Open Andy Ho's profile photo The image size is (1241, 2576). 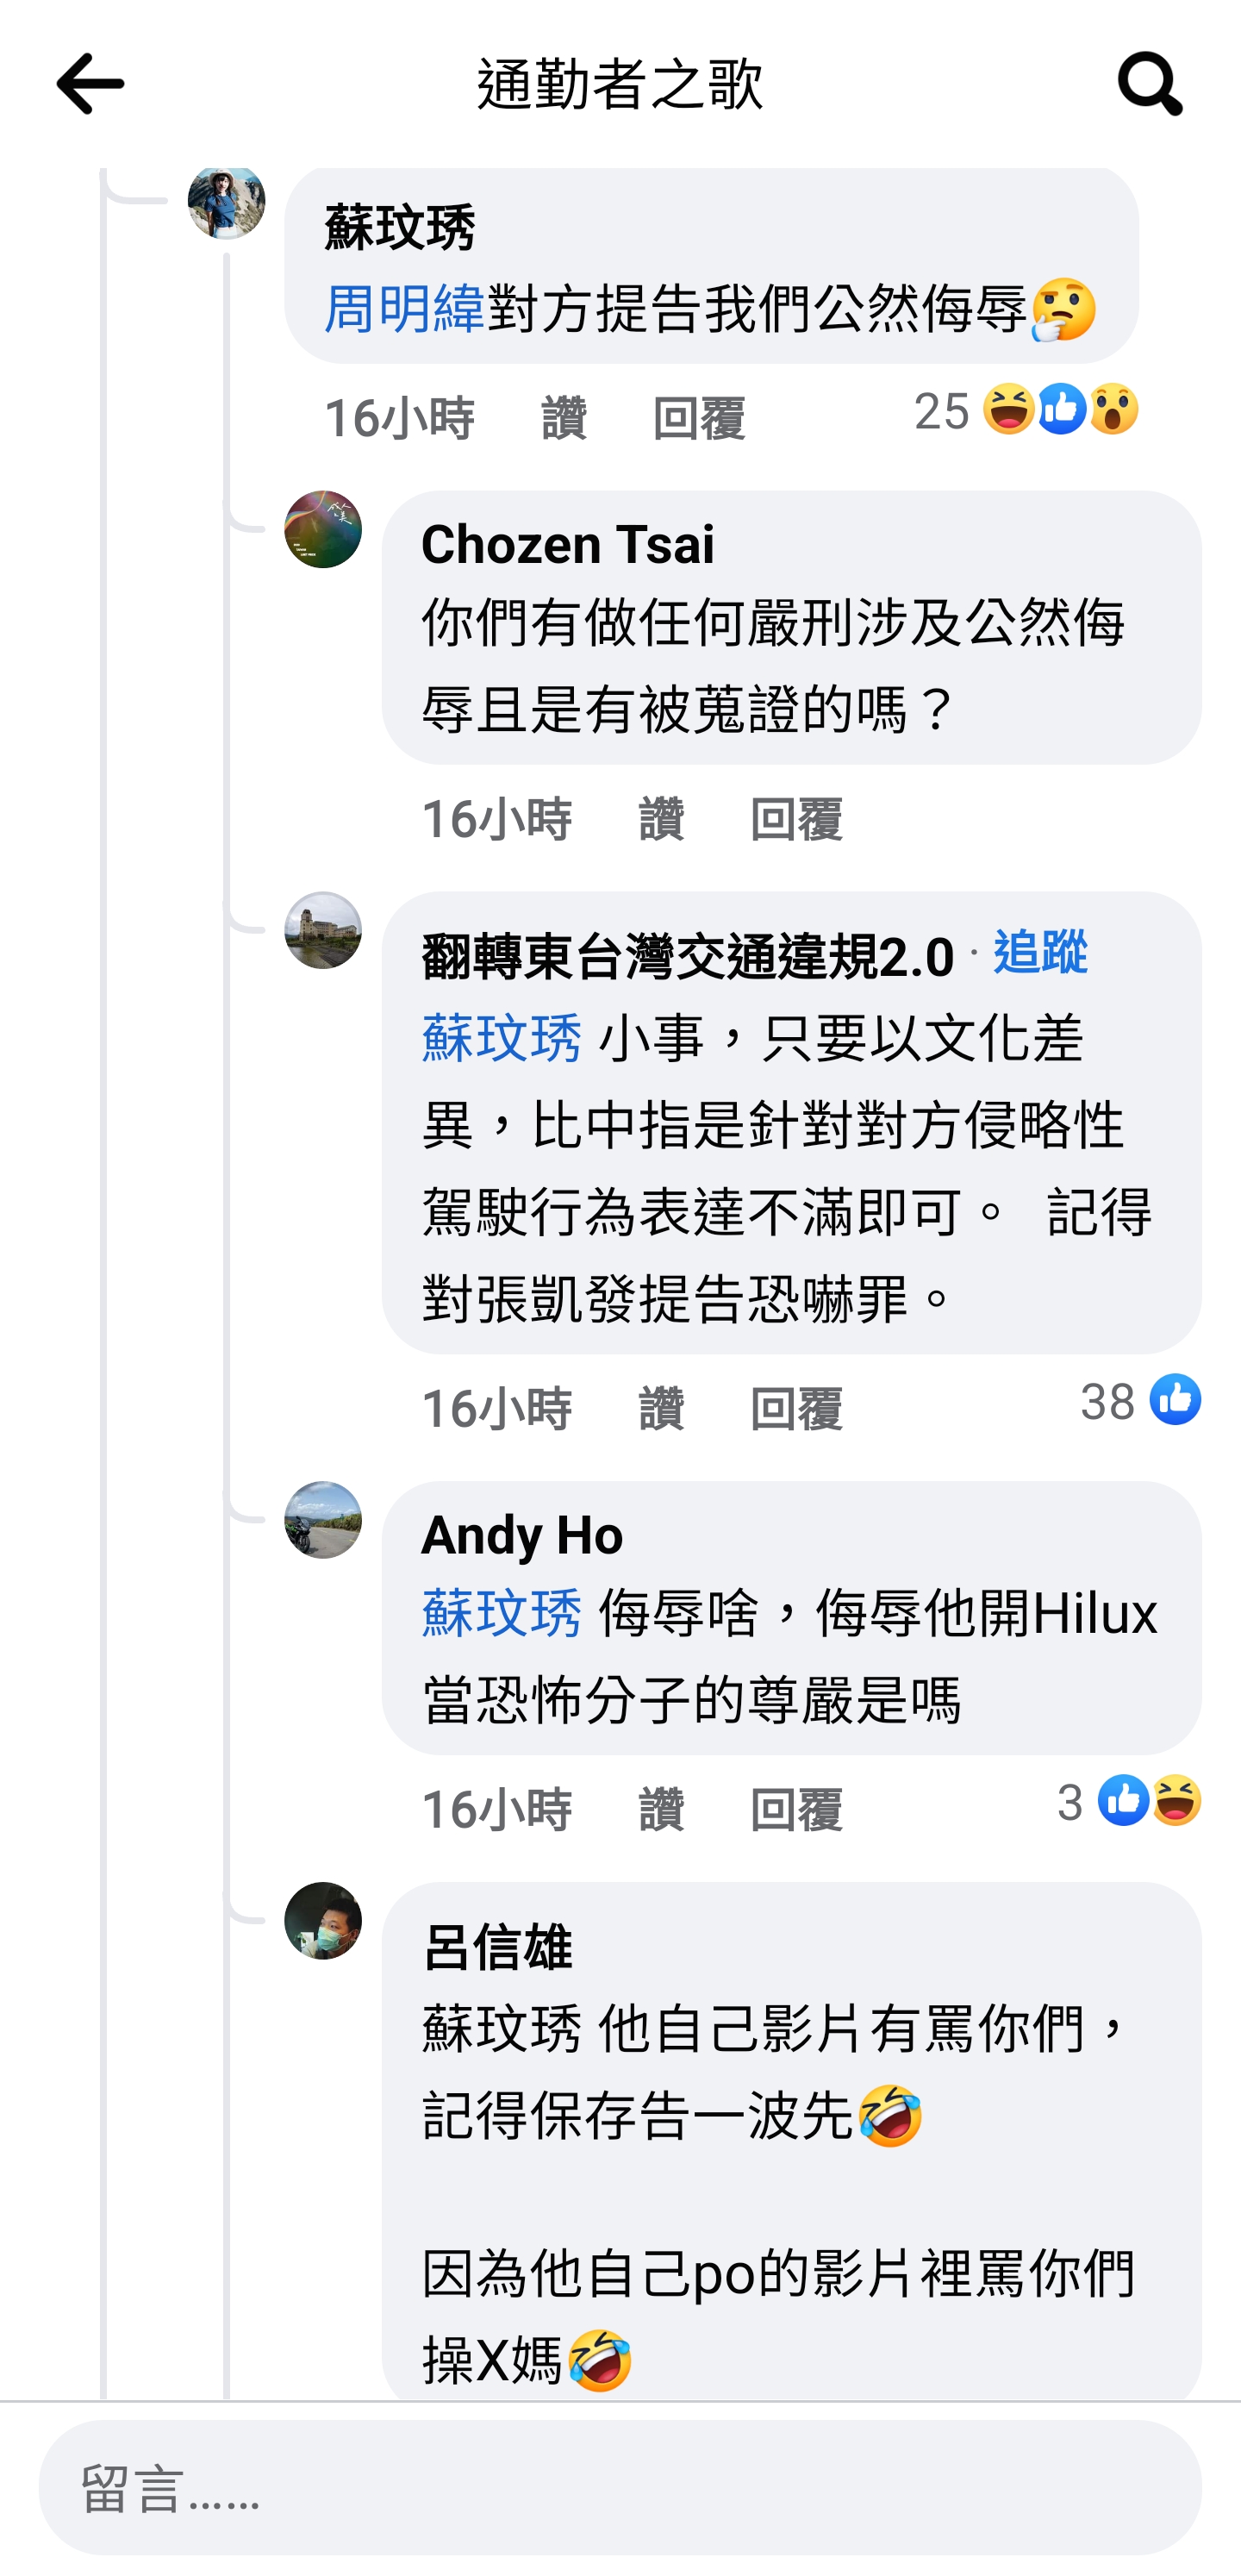[323, 1520]
